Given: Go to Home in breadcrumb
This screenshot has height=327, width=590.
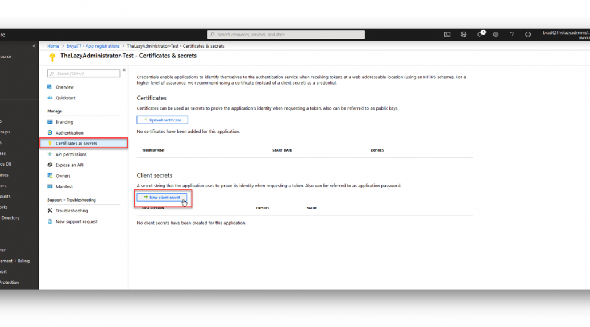Looking at the screenshot, I should pyautogui.click(x=53, y=46).
